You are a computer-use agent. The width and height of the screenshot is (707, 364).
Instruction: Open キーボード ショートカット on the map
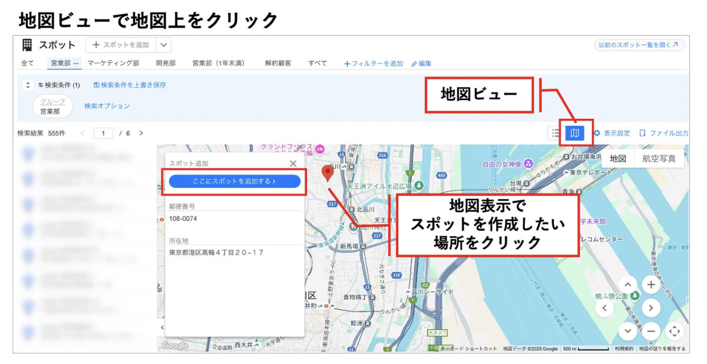click(x=469, y=349)
